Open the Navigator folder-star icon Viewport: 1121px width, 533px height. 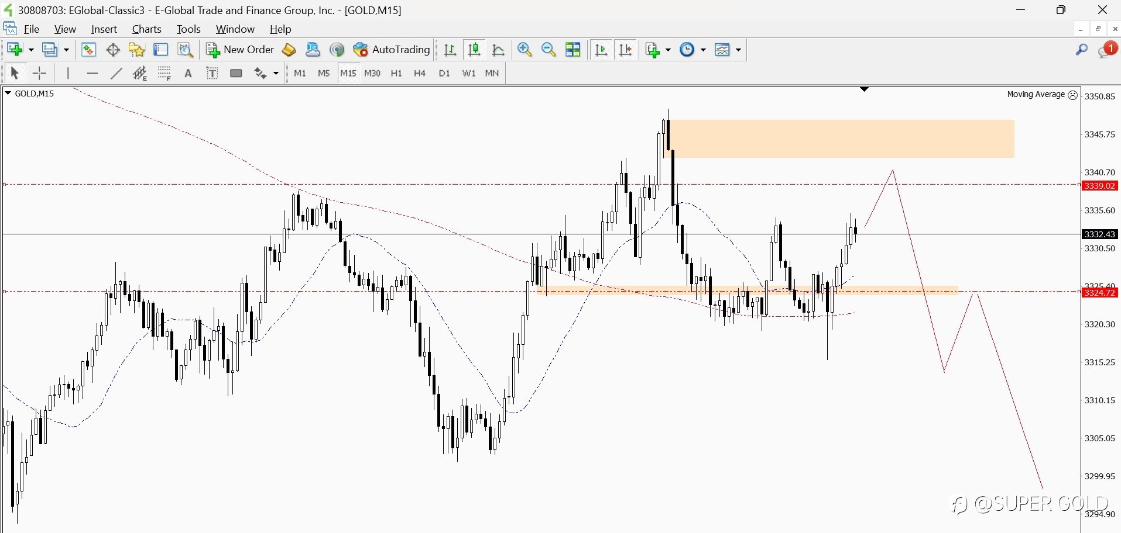pyautogui.click(x=137, y=50)
